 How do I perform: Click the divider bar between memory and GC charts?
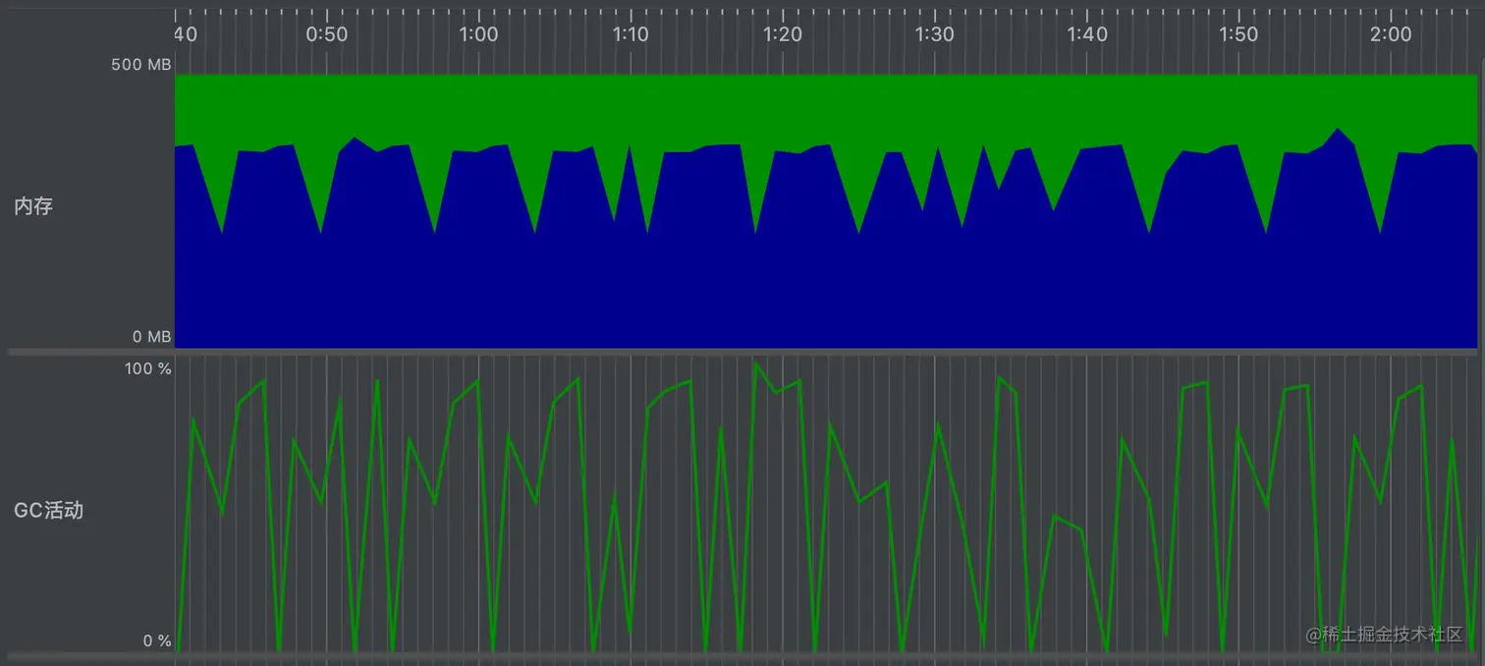pyautogui.click(x=742, y=352)
